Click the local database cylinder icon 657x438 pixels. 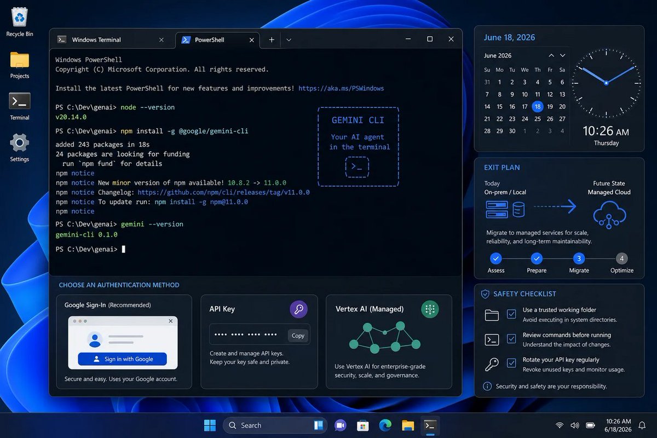tap(518, 209)
